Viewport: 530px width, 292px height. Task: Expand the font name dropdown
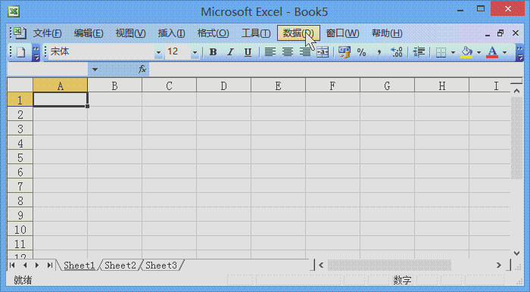point(158,53)
